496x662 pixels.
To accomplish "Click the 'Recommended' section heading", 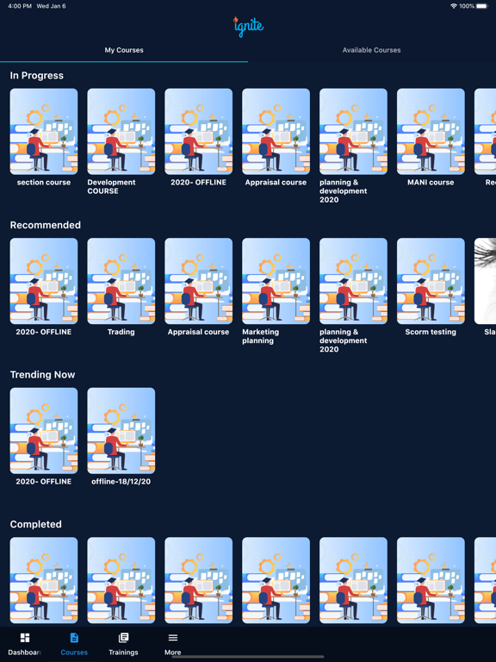I will tap(46, 225).
